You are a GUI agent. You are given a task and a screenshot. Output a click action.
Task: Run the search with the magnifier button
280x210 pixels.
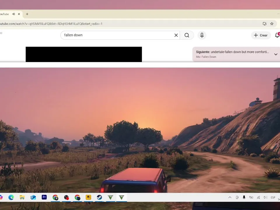tap(187, 35)
